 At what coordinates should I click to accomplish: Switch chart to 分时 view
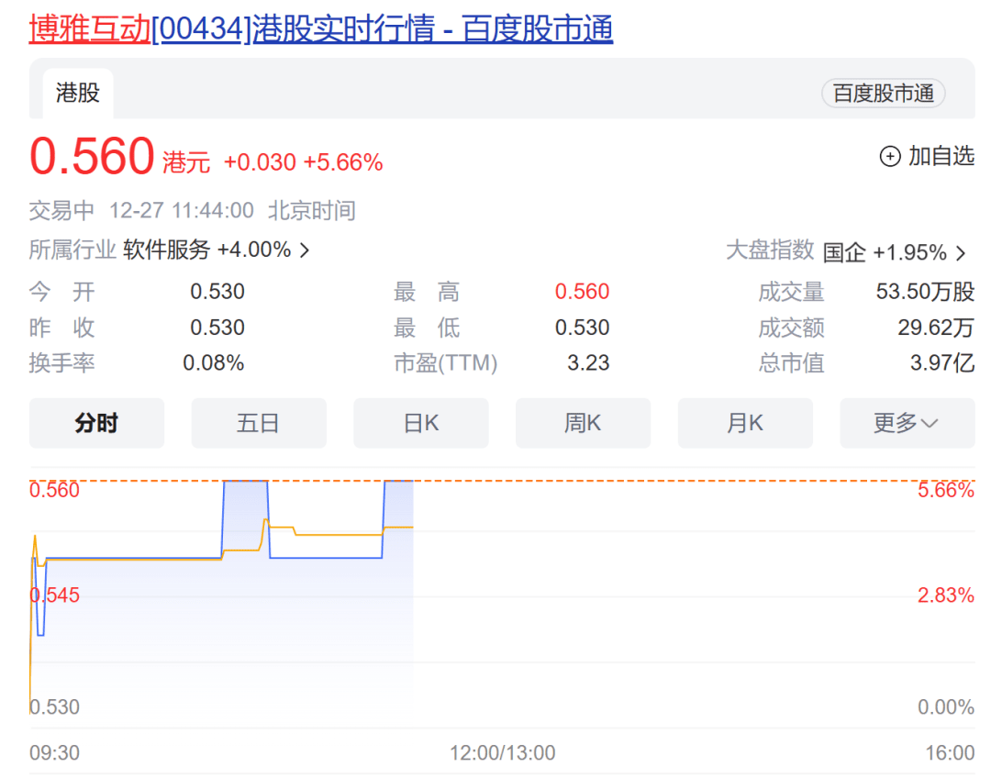(x=96, y=423)
